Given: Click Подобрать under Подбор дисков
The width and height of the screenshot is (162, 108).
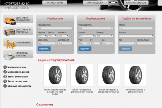Looking at the screenshot, I should (x=85, y=49).
